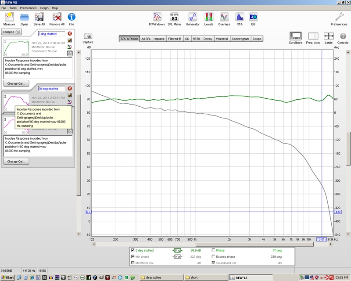Open the EQ window

coord(253,19)
